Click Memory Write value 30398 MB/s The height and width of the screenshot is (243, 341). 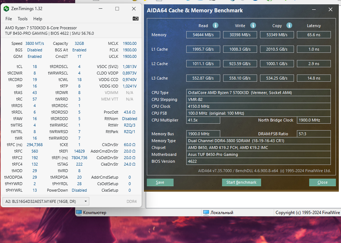coord(240,35)
